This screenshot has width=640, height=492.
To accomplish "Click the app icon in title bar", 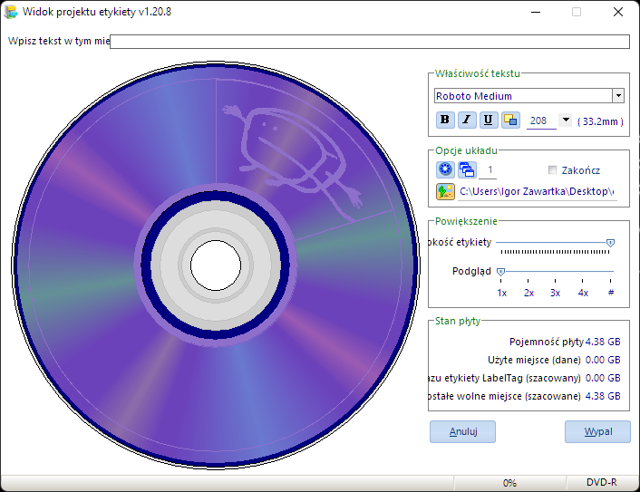I will pyautogui.click(x=11, y=12).
